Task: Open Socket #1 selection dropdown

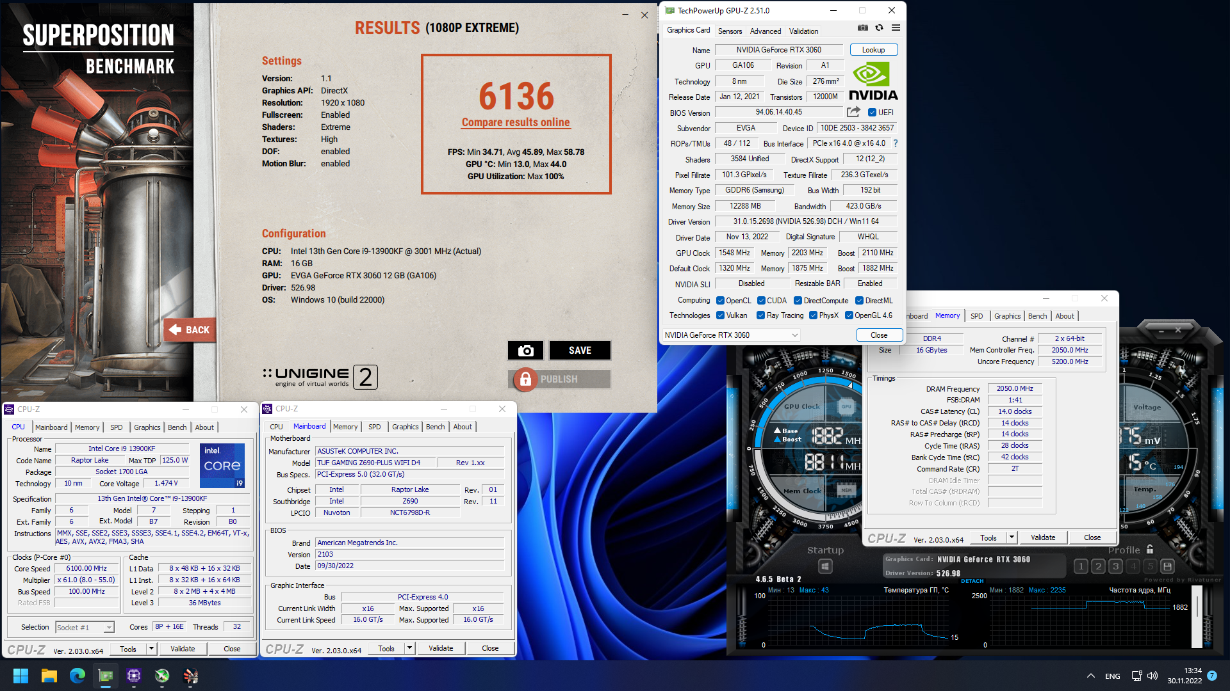Action: (85, 628)
